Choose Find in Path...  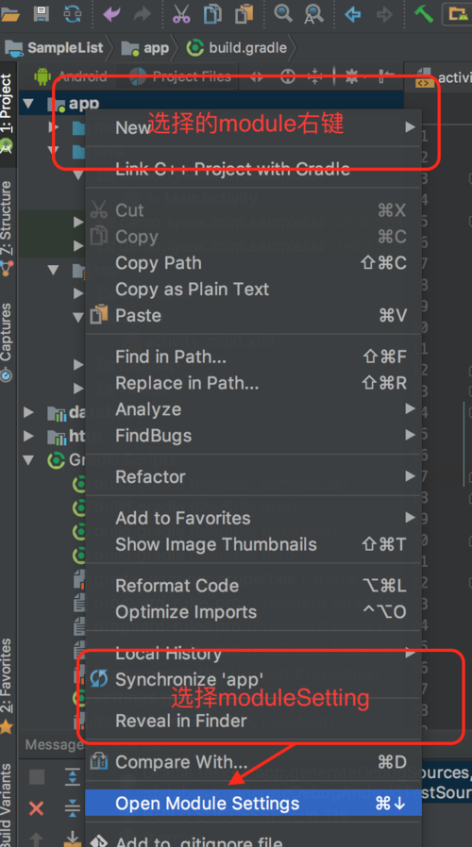point(253,357)
